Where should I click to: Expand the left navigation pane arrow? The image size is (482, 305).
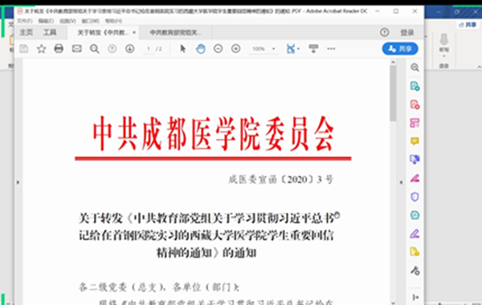(x=18, y=182)
